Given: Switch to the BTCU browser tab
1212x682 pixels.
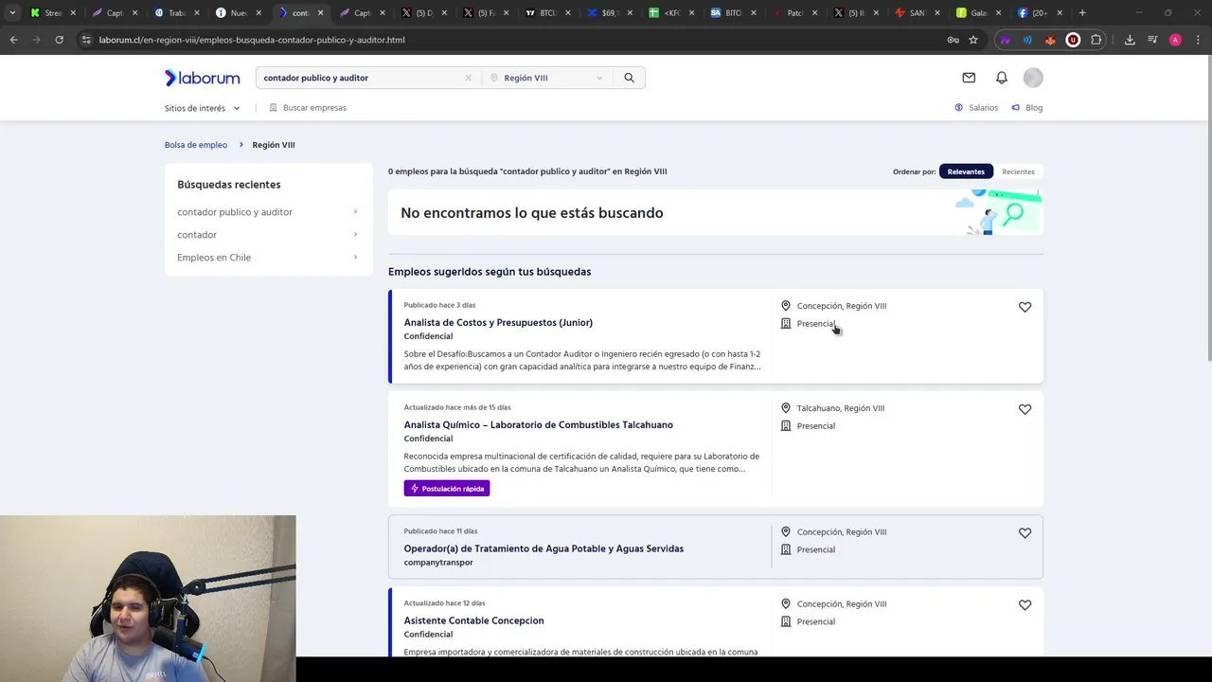Looking at the screenshot, I should coord(546,13).
